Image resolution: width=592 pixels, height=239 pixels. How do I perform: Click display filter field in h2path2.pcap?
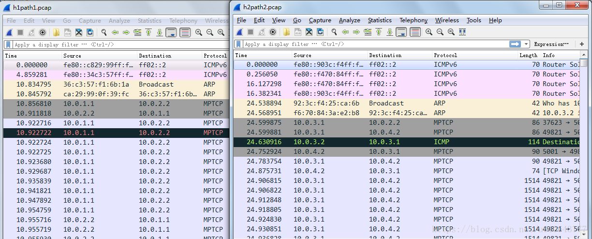[x=376, y=44]
